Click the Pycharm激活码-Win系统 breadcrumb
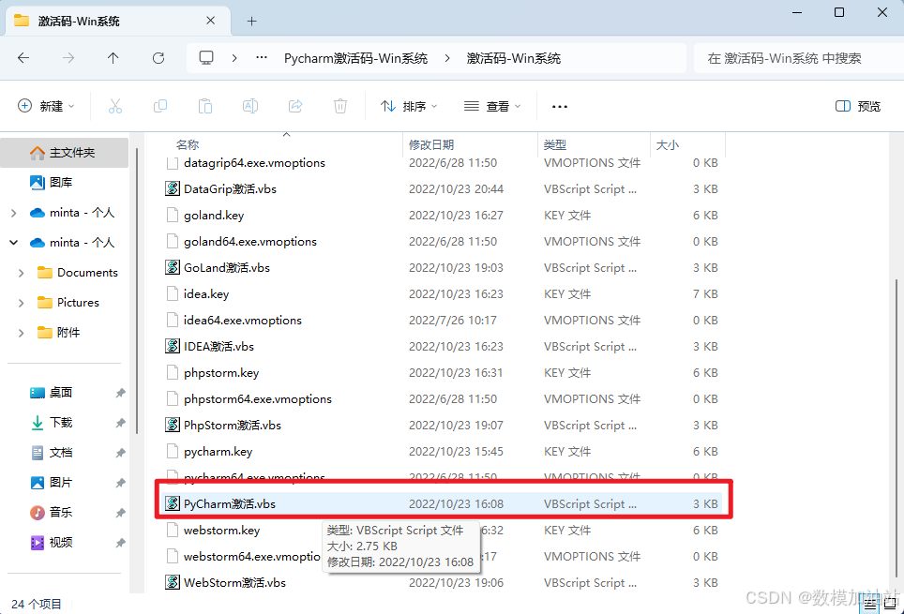Screen dimensions: 904x614 [355, 58]
